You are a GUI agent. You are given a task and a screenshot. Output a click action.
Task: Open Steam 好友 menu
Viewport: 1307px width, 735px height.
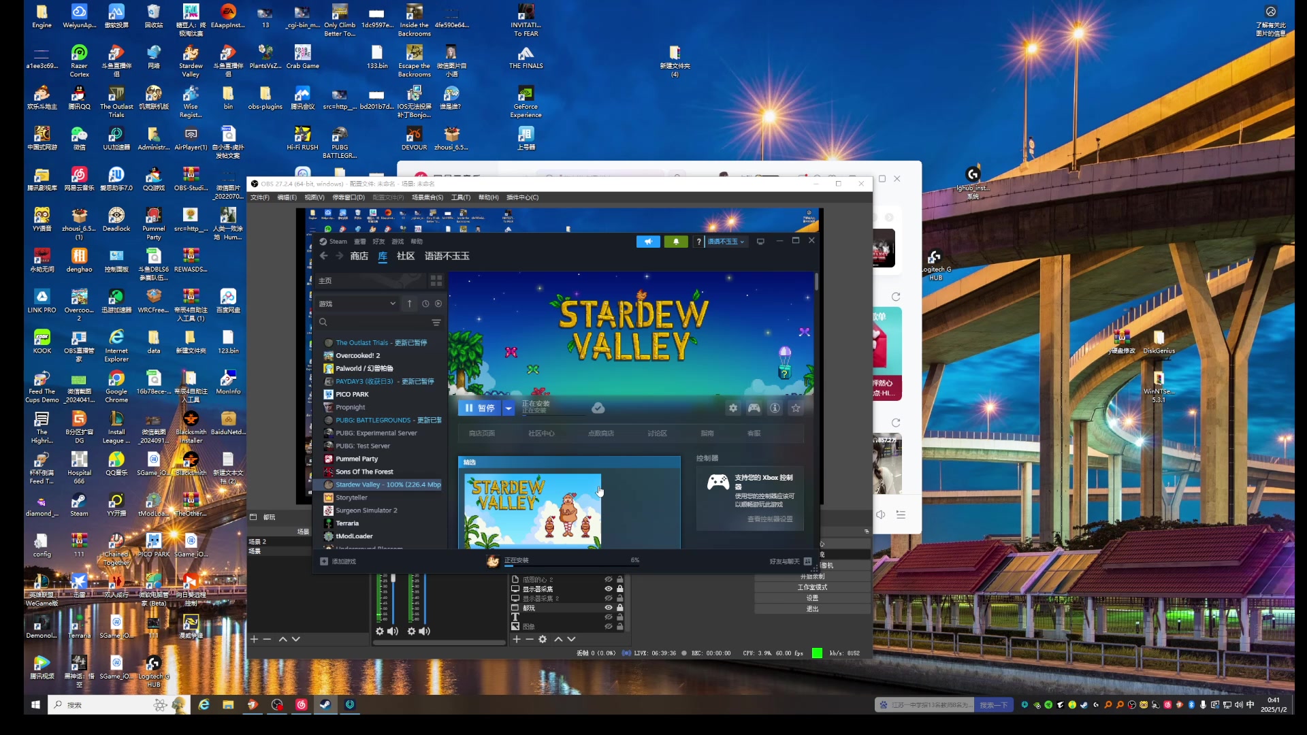(378, 242)
